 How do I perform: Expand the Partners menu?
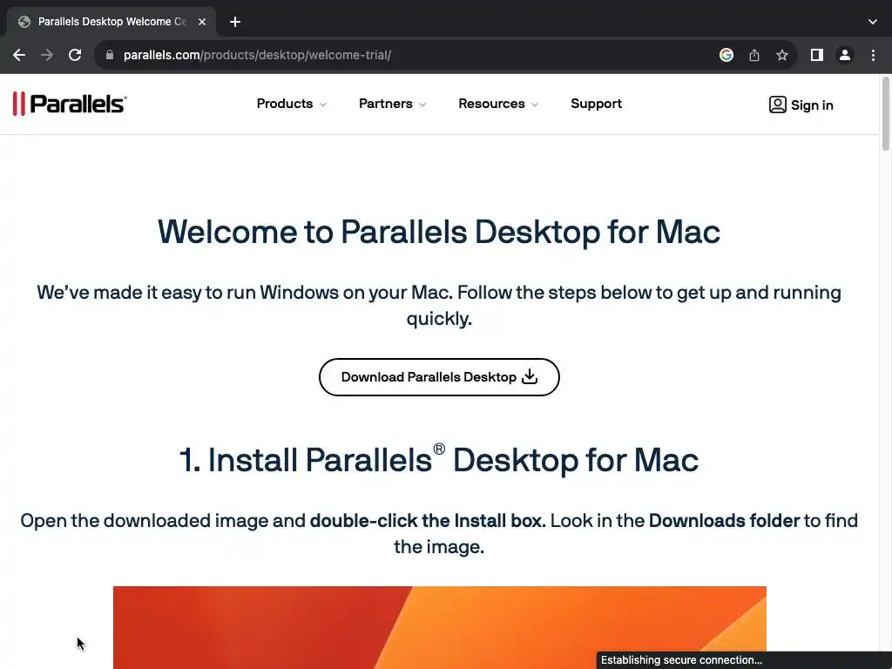click(392, 105)
